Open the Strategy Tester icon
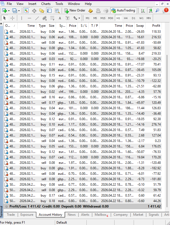This screenshot has height=225, width=170. pos(57,11)
